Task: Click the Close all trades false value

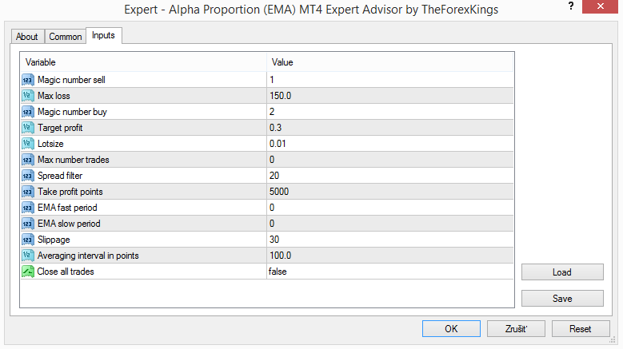Action: point(278,272)
